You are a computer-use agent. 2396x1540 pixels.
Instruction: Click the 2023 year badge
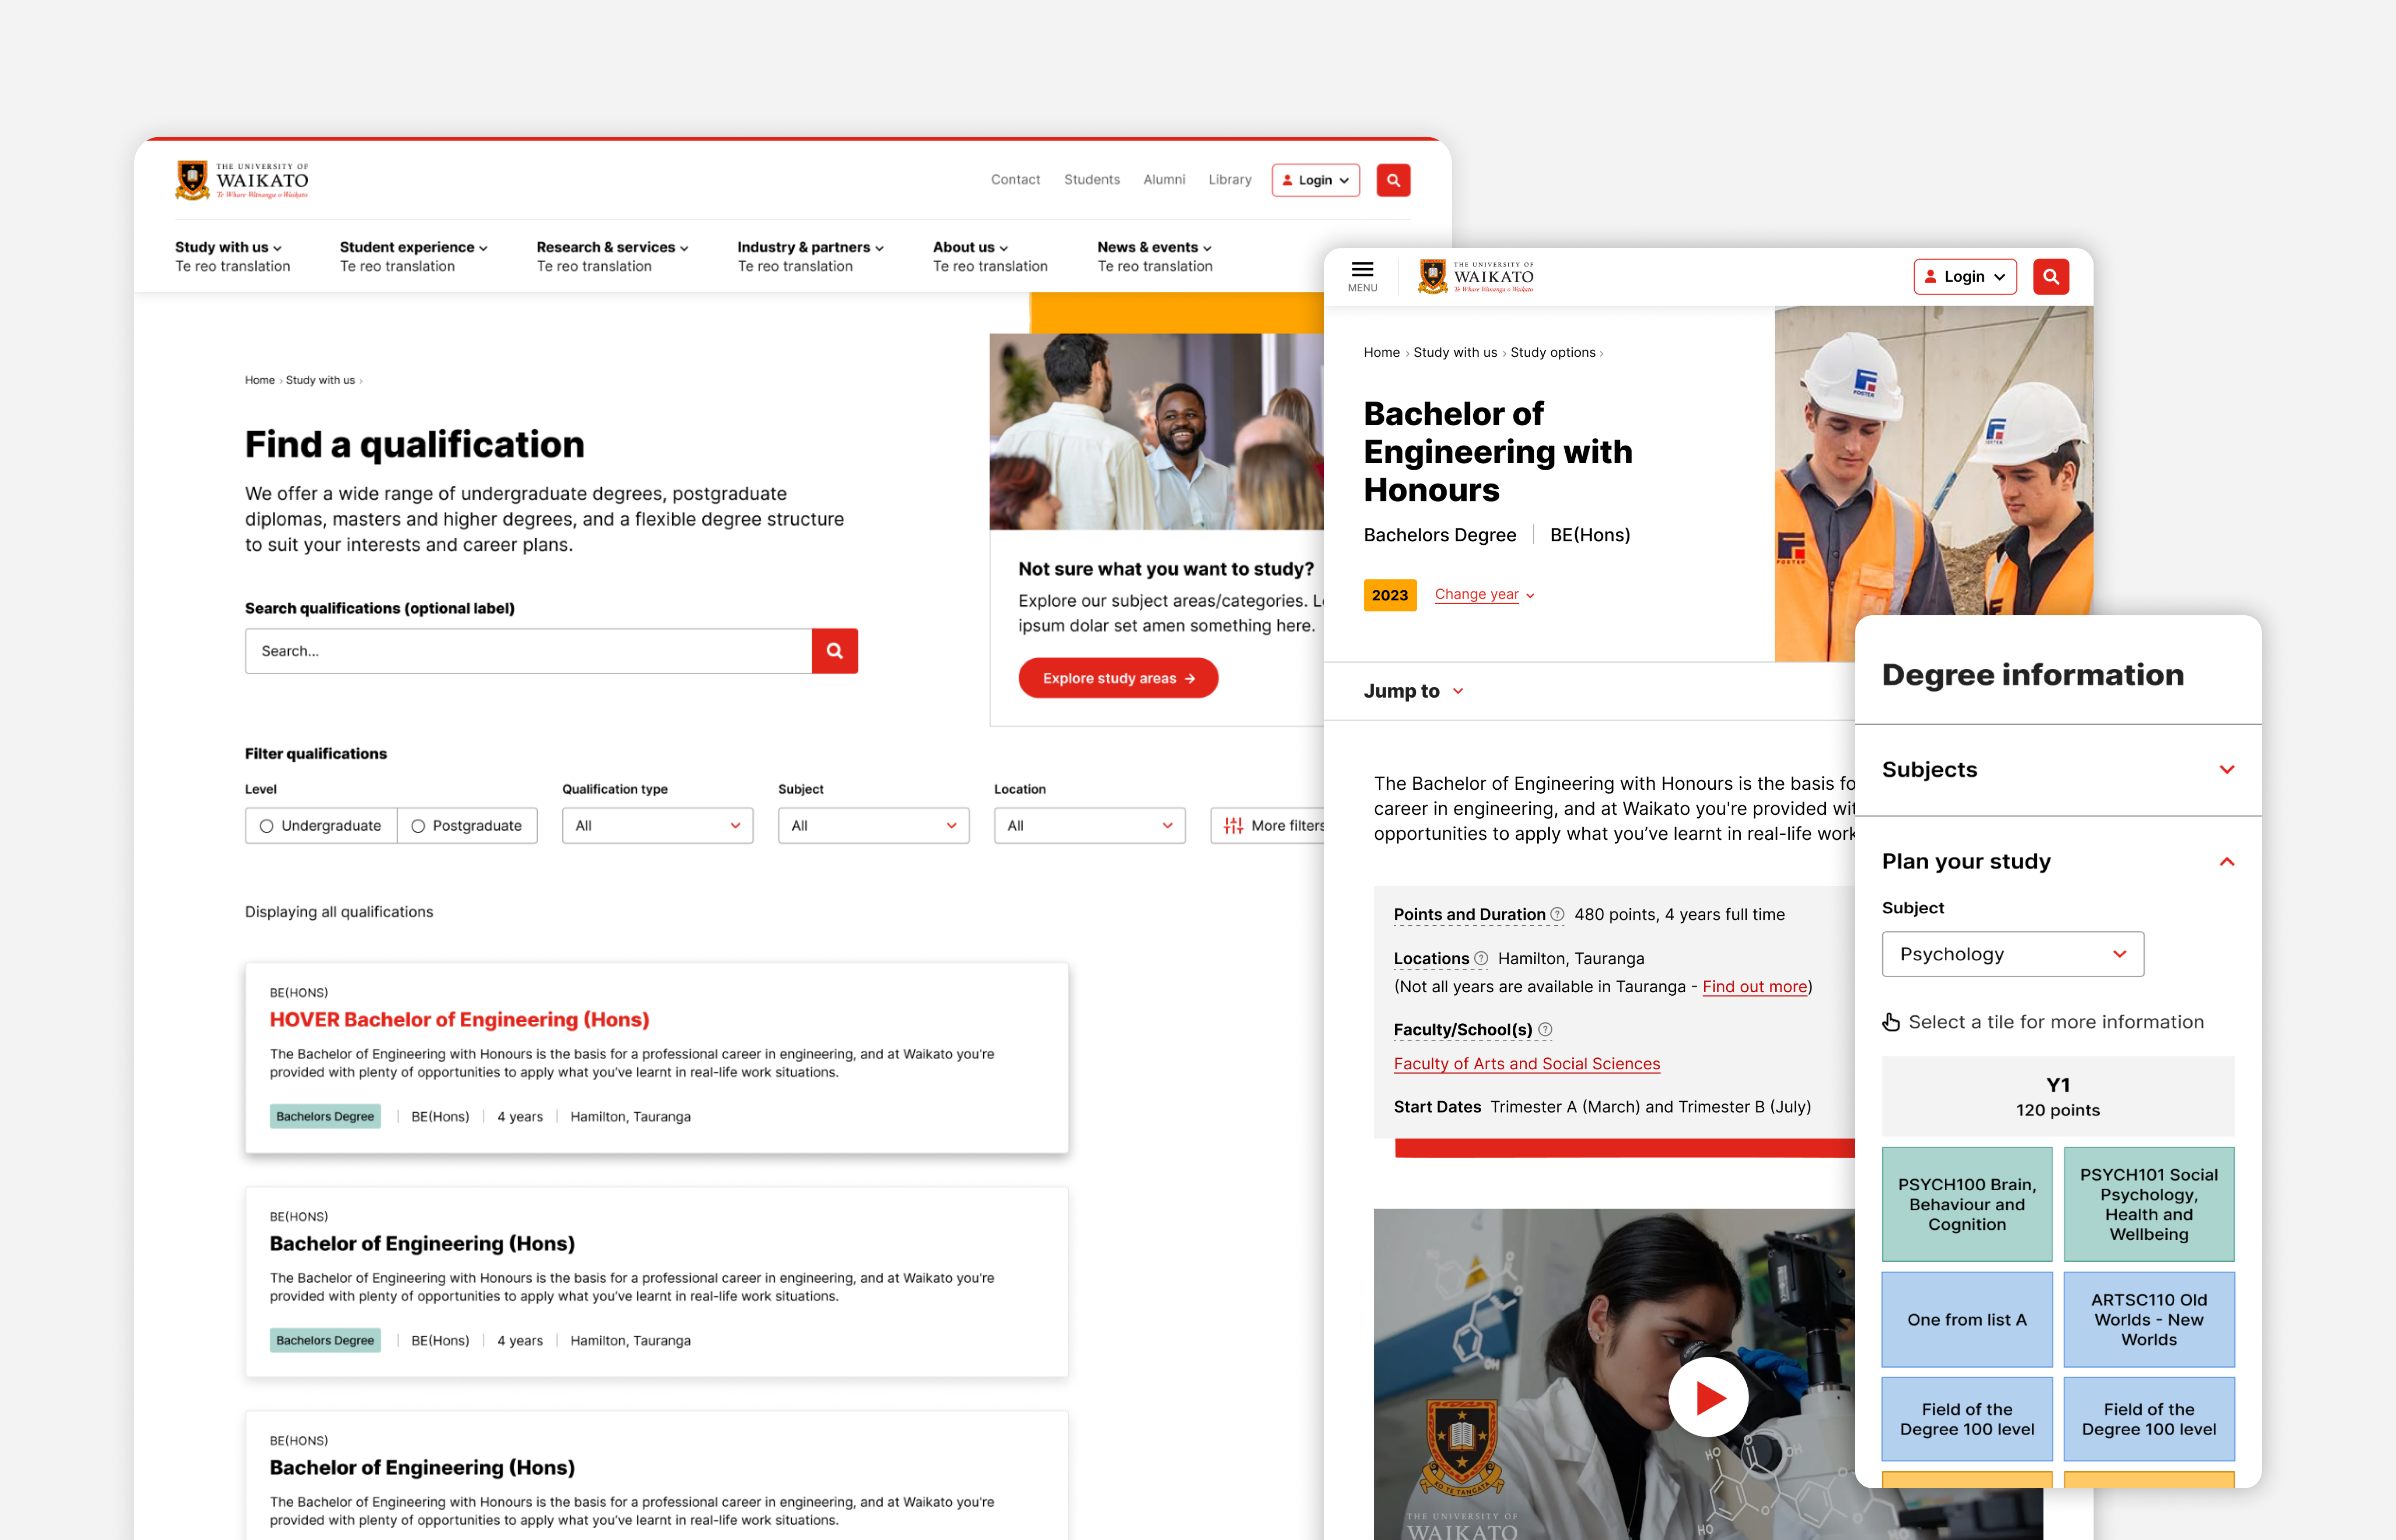(1390, 595)
